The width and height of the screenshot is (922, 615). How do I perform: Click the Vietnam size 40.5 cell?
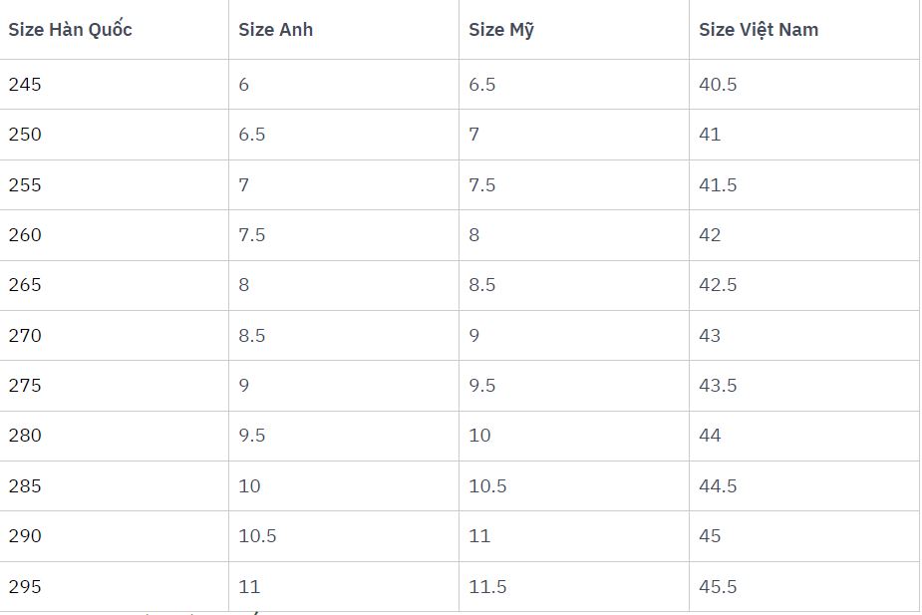pos(718,85)
